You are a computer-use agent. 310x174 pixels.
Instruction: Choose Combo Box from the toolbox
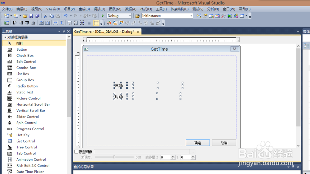34,68
